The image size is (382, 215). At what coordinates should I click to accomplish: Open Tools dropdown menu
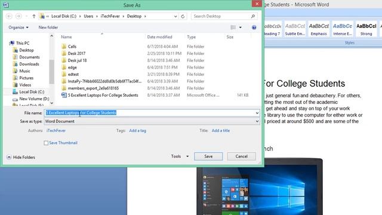(180, 156)
